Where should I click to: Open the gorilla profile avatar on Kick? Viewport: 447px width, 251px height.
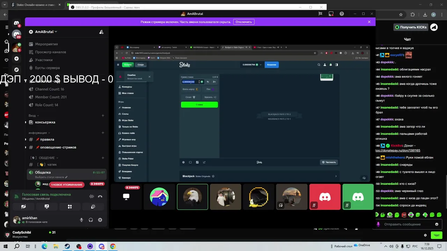click(434, 27)
